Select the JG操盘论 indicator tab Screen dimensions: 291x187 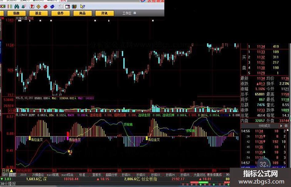(38, 175)
